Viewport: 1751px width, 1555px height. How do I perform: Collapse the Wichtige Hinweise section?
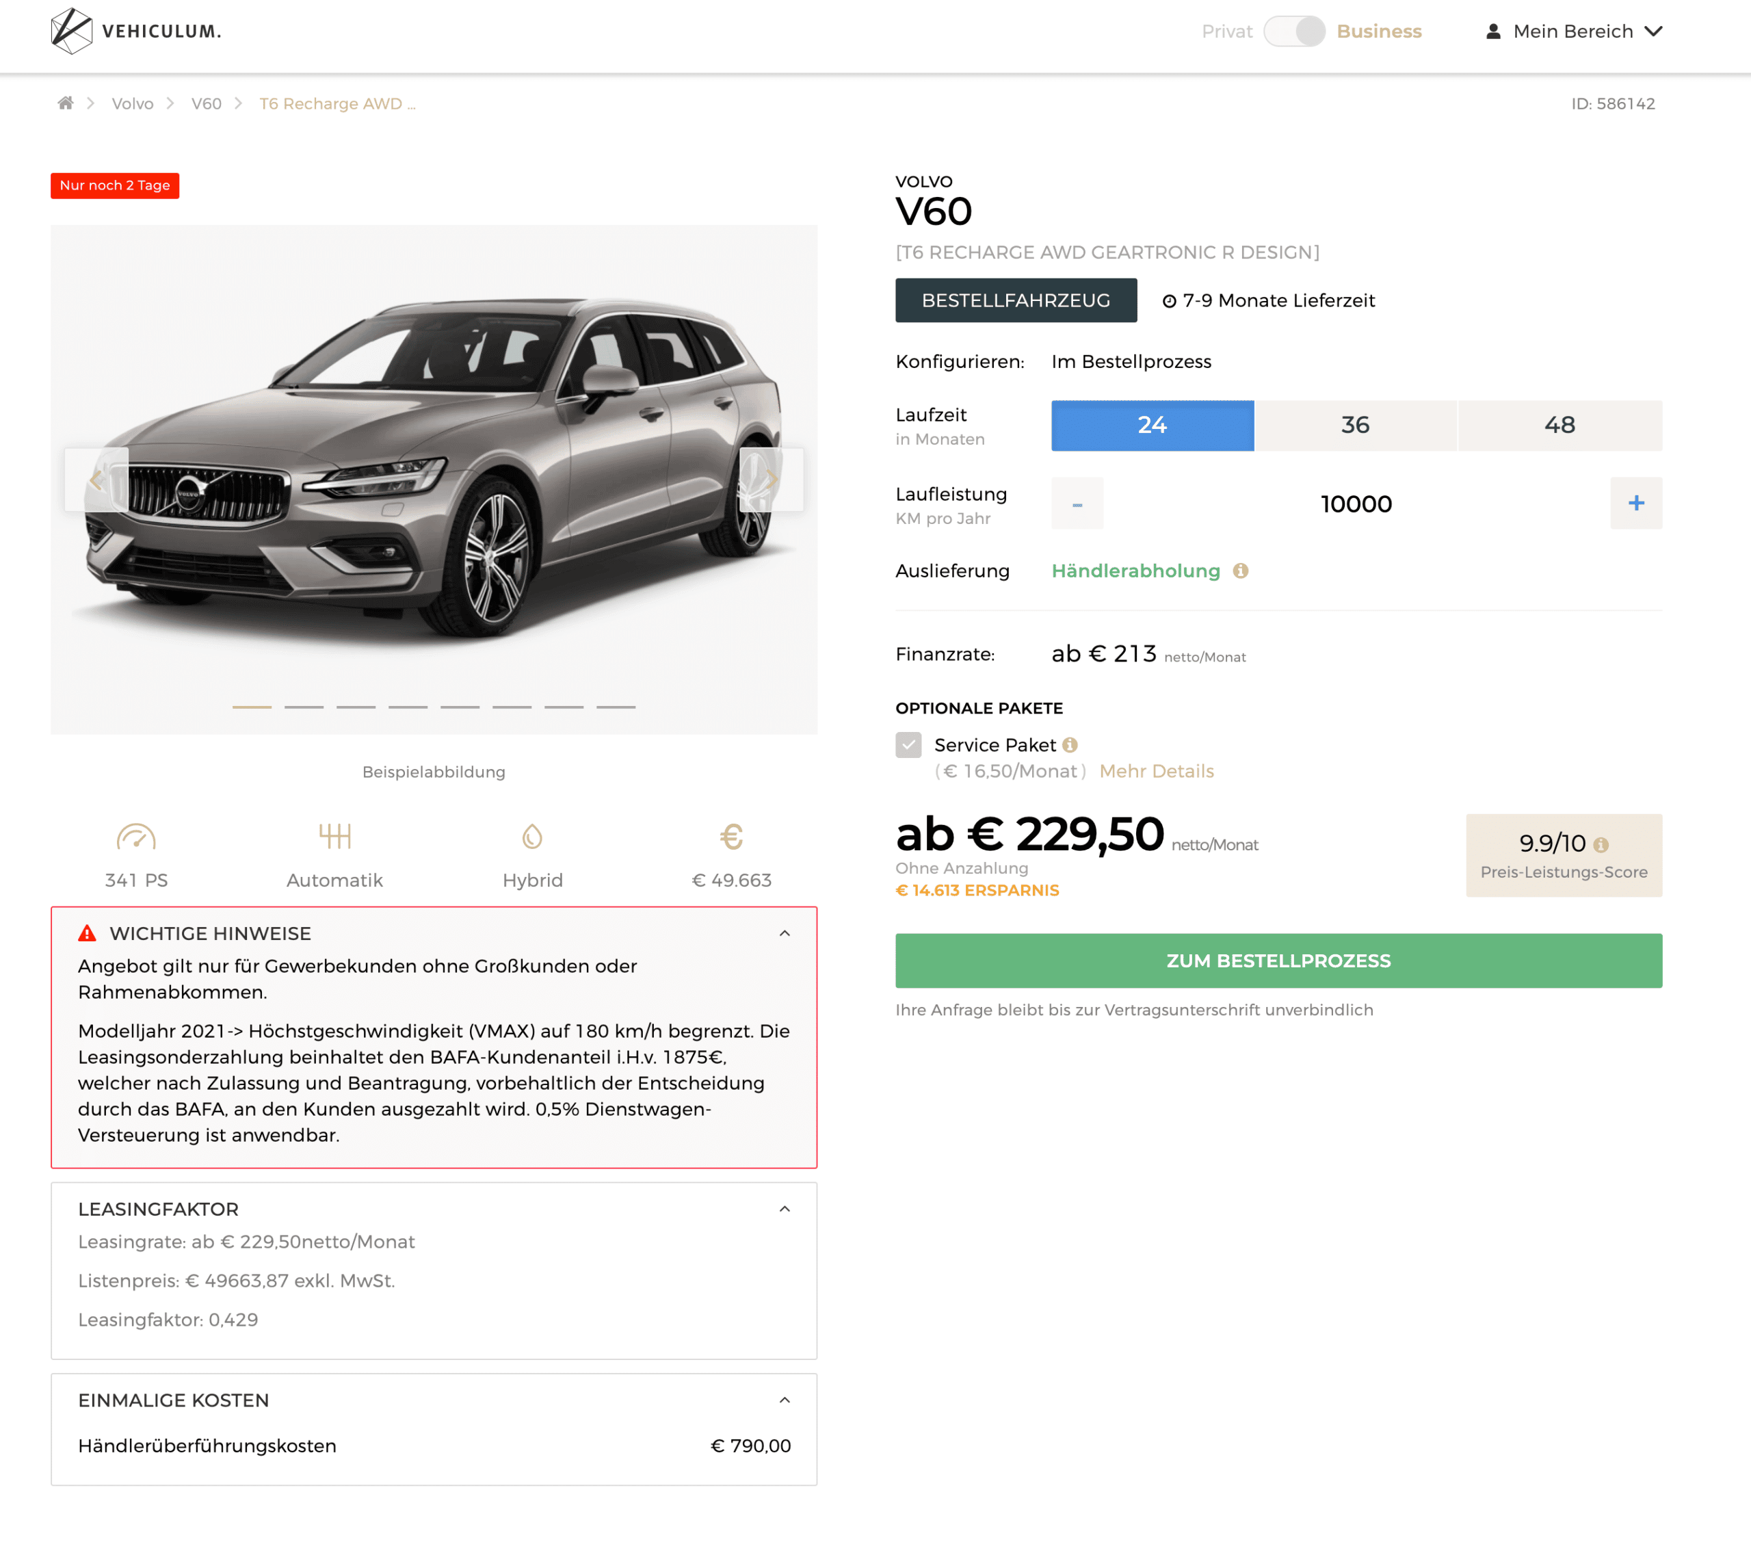[x=784, y=933]
